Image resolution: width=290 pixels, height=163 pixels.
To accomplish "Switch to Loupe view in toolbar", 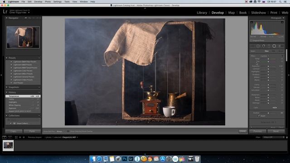I will click(x=4, y=137).
